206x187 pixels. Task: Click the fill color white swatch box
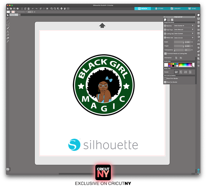click(x=8, y=12)
